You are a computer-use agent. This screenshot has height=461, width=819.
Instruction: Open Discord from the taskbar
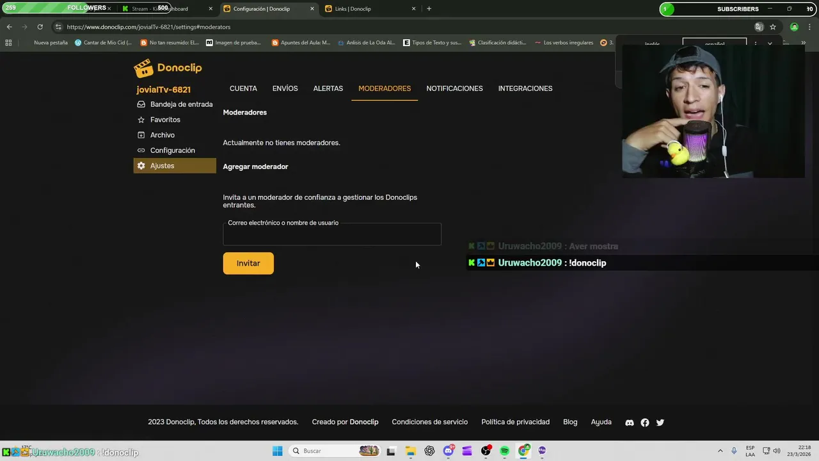(x=449, y=451)
